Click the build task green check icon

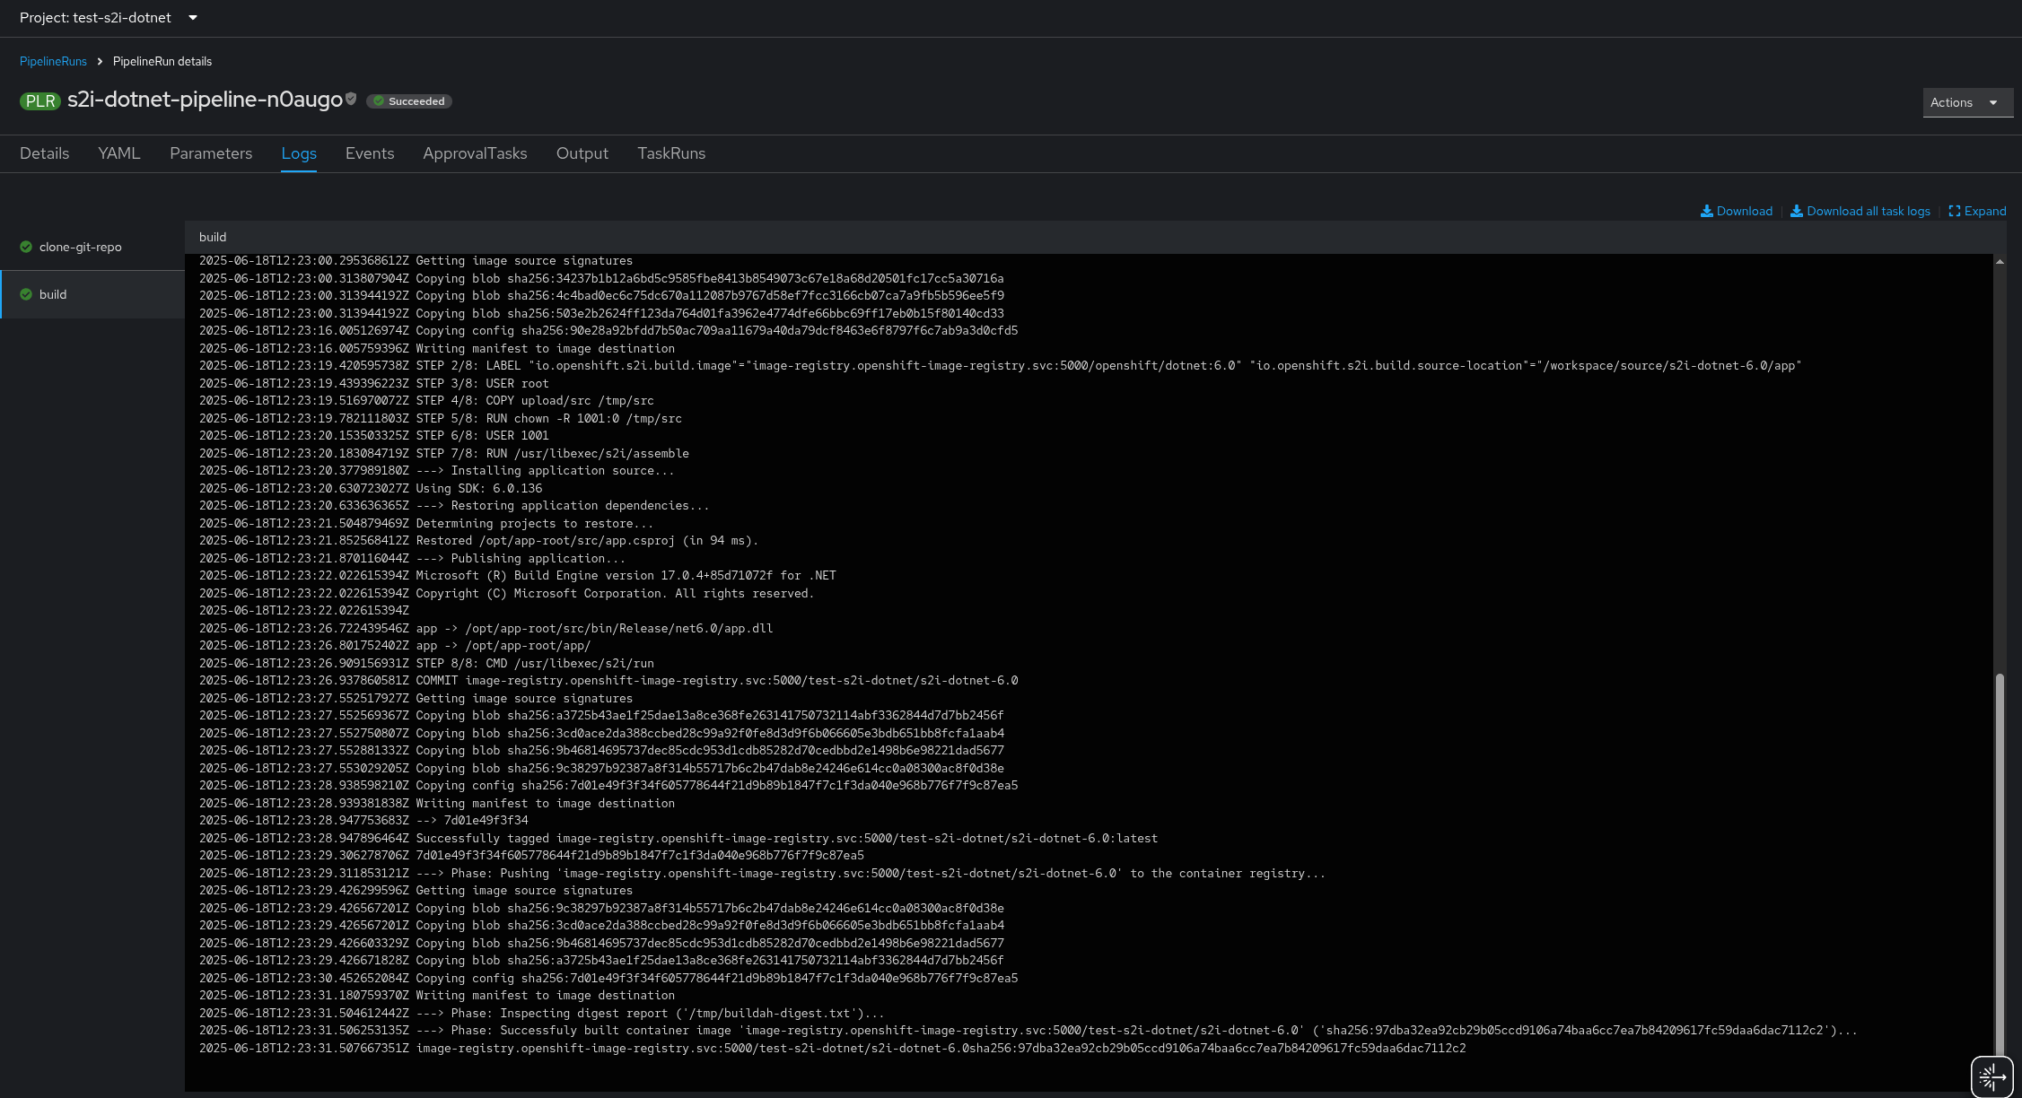(26, 294)
